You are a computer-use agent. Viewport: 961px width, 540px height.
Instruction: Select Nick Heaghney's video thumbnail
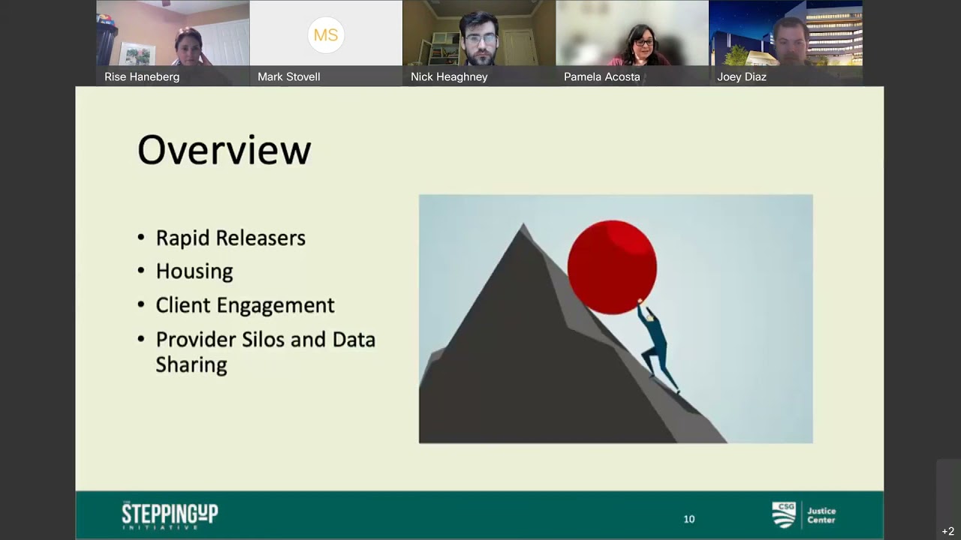click(x=479, y=43)
